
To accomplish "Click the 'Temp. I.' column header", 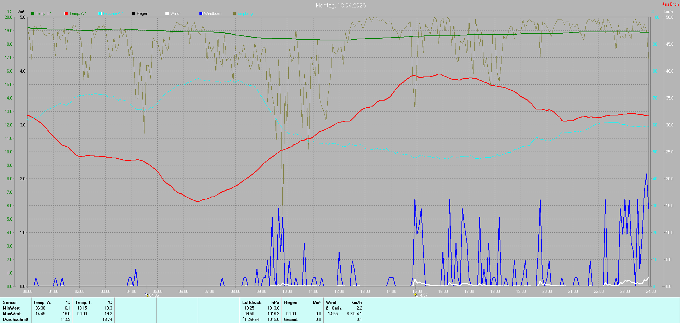I will [x=84, y=302].
